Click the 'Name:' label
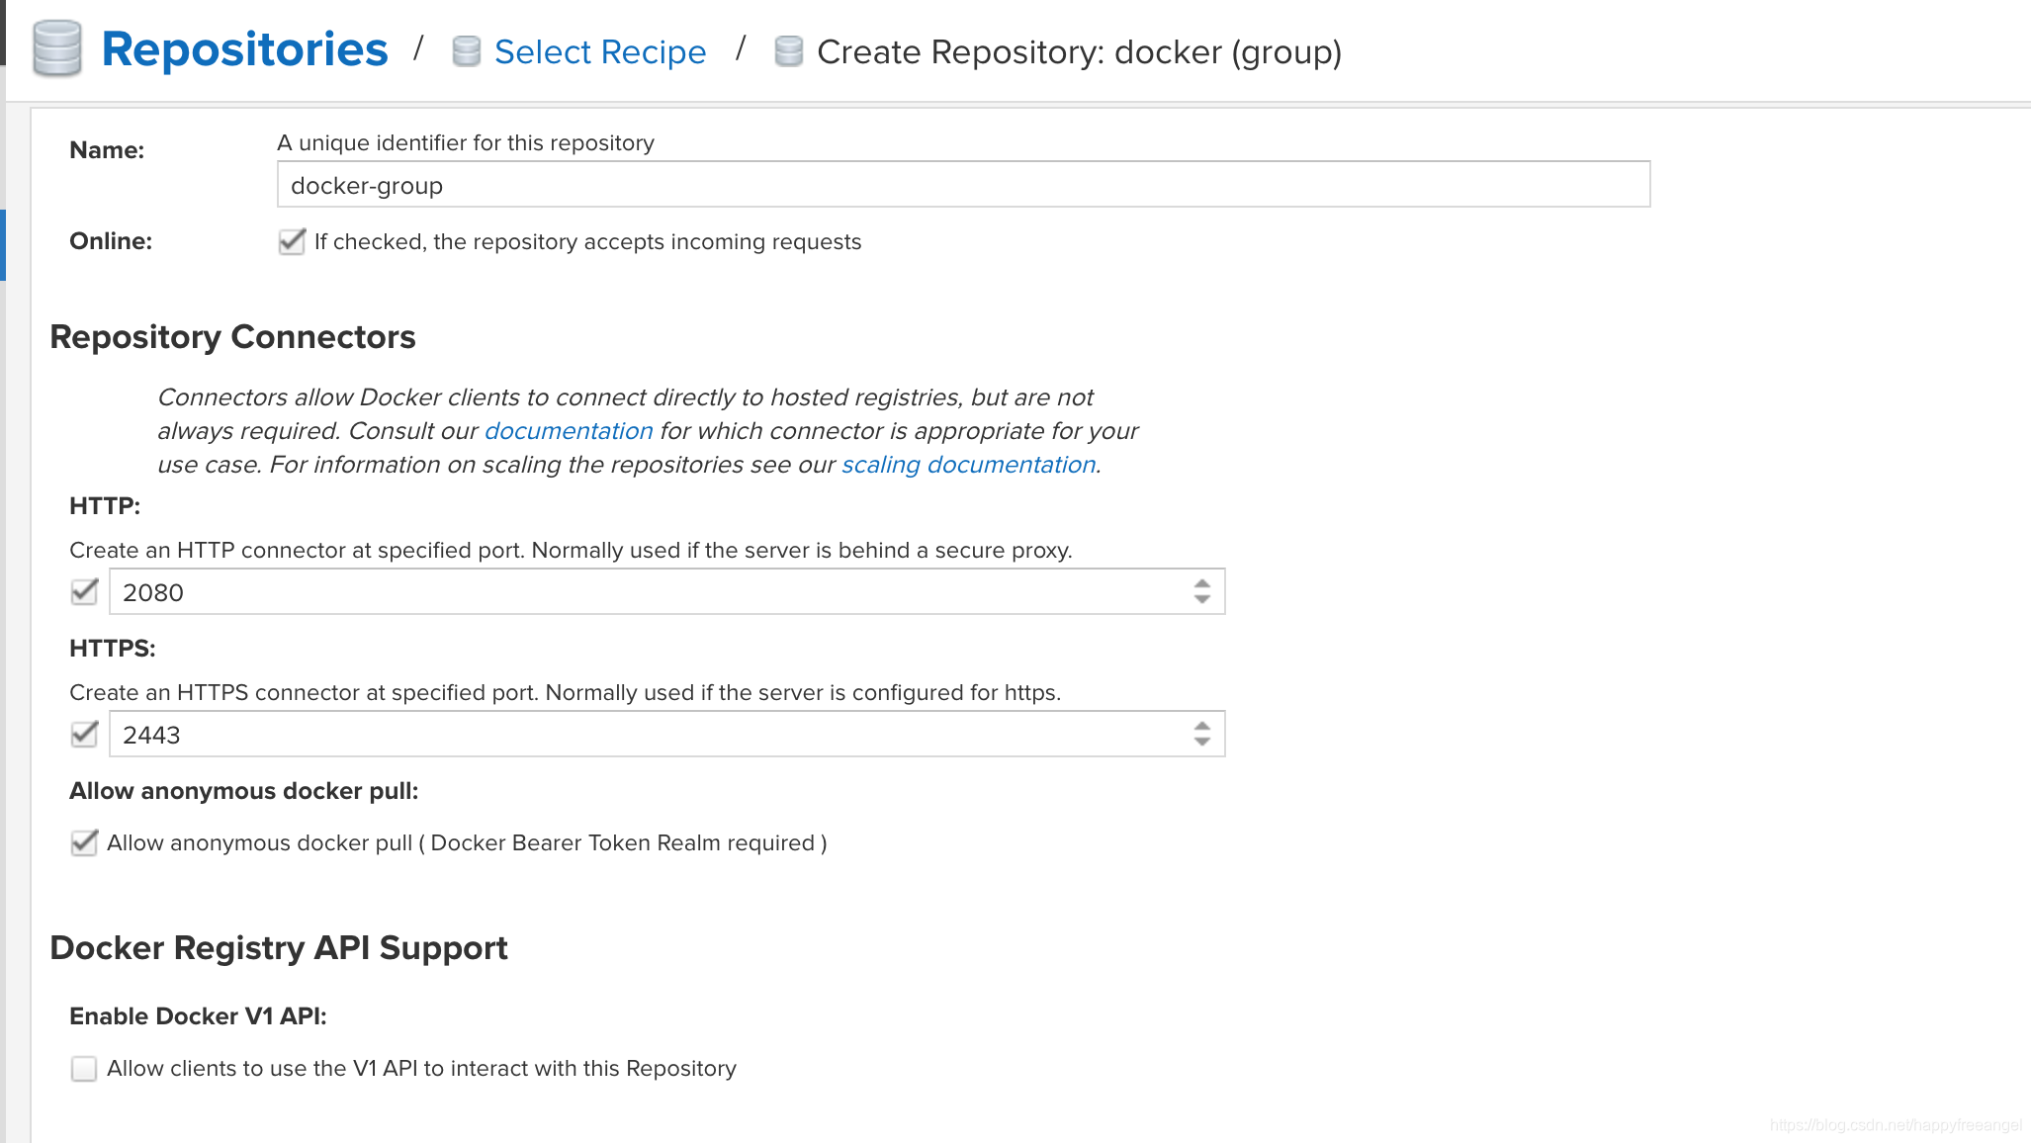 (x=107, y=150)
